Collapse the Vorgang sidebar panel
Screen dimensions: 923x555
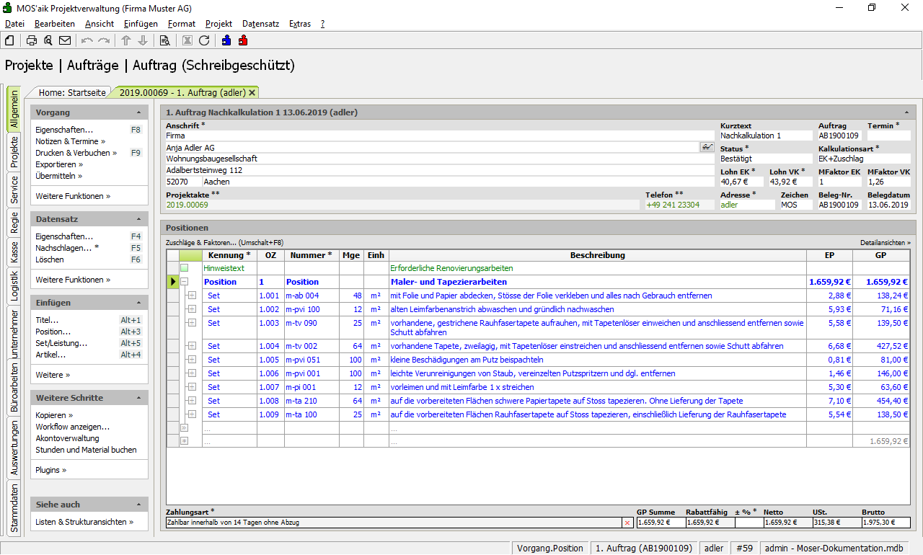coord(138,113)
